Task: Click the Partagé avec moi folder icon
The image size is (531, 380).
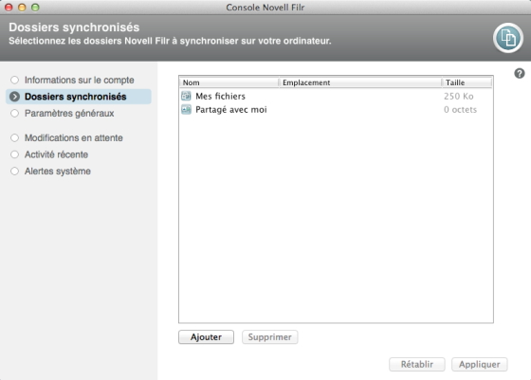Action: 186,109
